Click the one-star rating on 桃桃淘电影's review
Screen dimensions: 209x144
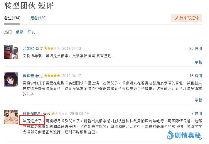tap(60, 113)
